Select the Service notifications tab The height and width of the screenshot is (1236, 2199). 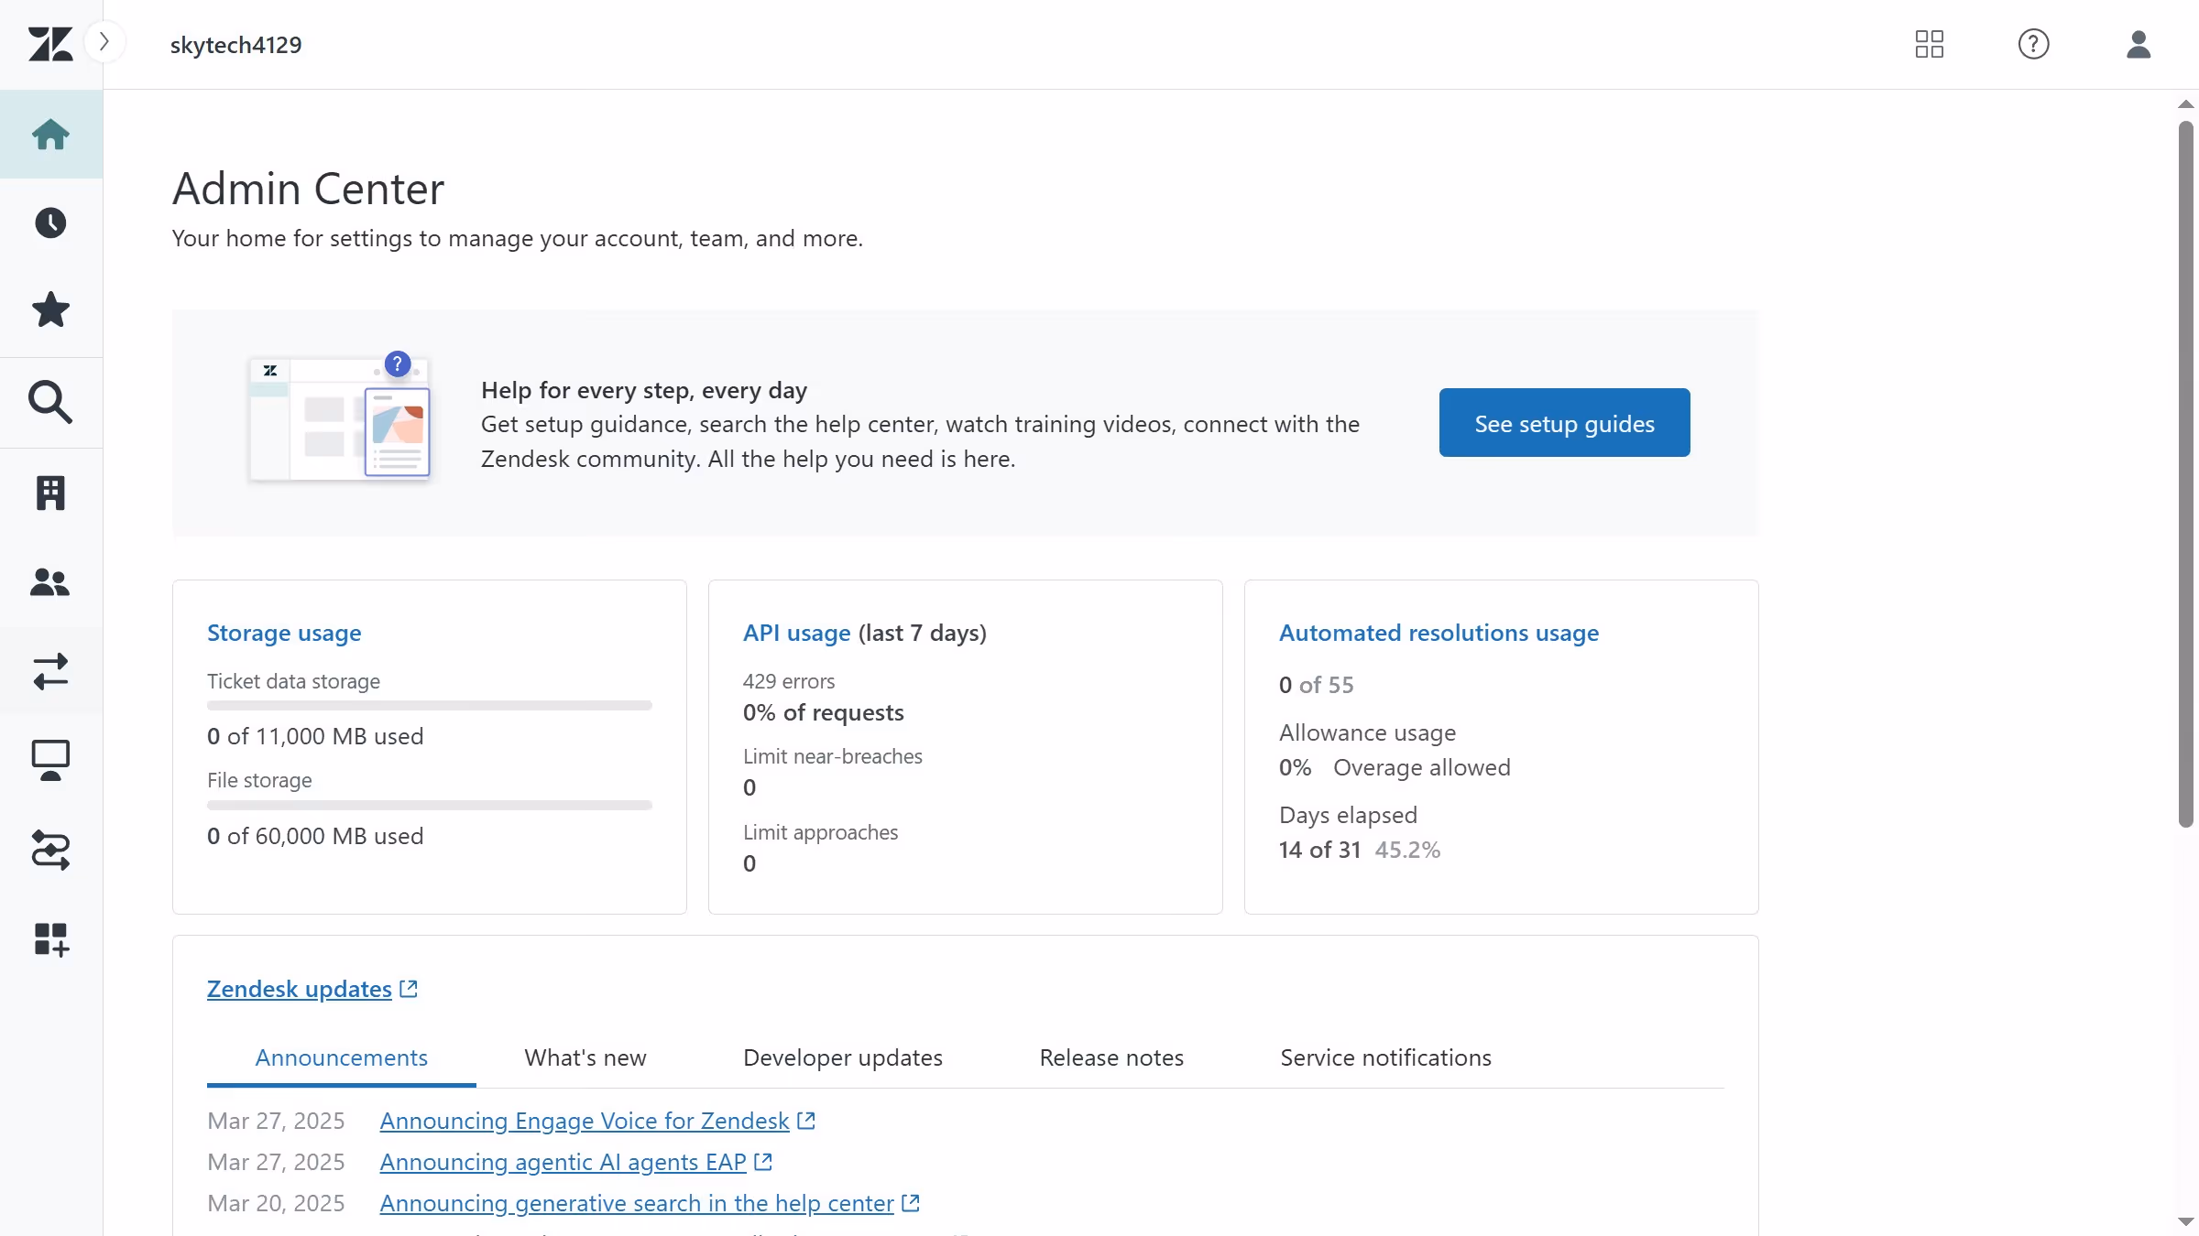pyautogui.click(x=1385, y=1057)
